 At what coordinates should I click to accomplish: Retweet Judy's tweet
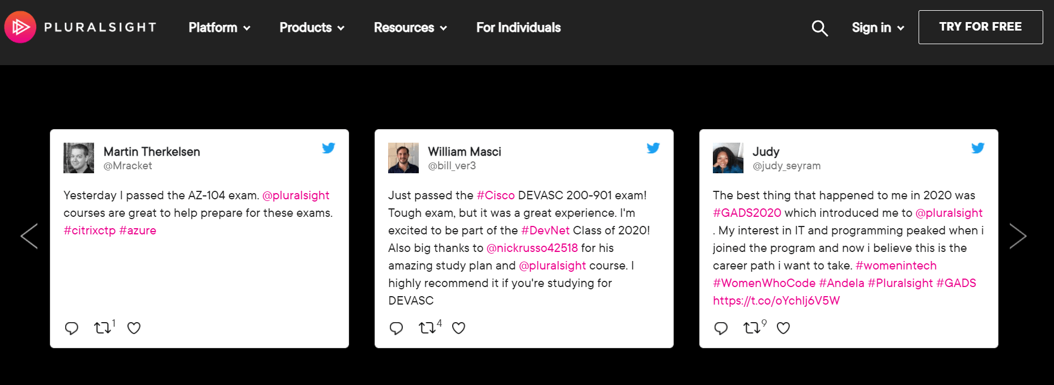(x=751, y=328)
